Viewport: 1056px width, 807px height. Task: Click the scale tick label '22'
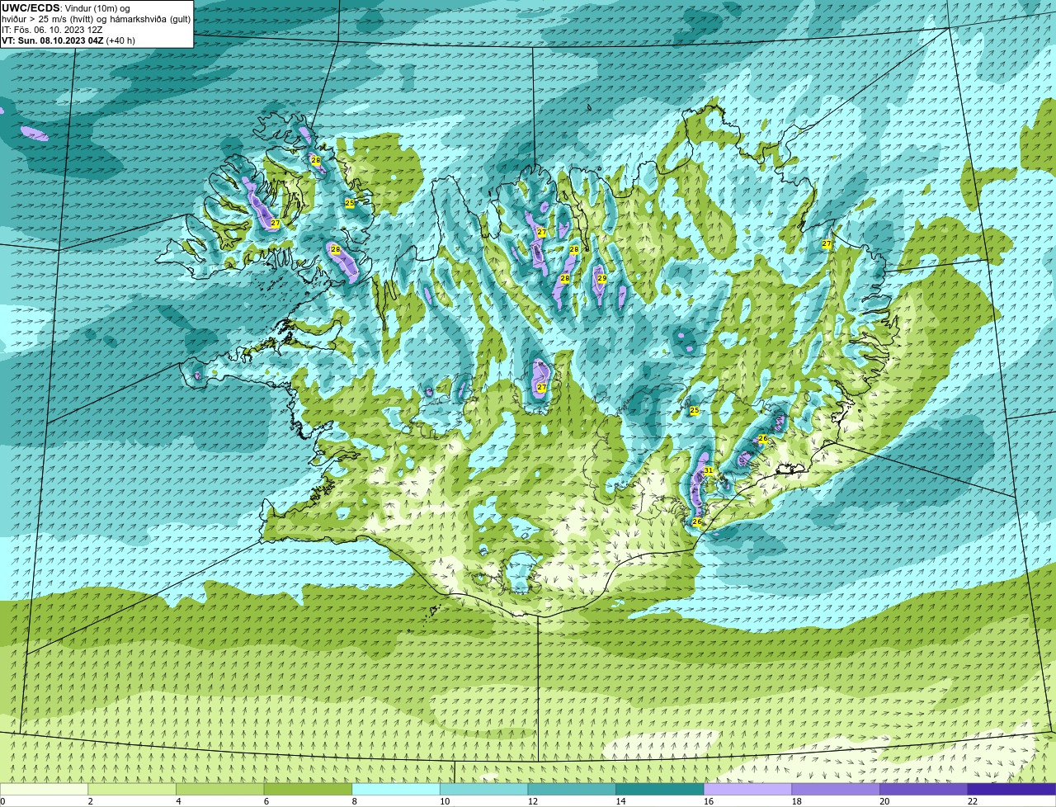point(973,801)
